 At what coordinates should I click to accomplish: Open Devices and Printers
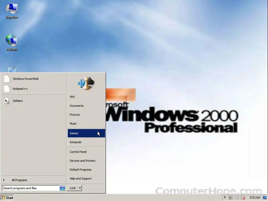tap(86, 161)
